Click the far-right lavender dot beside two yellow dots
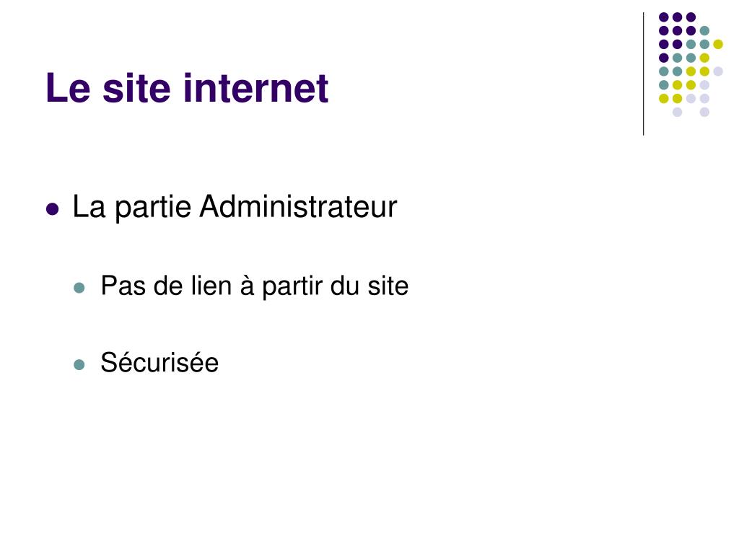This screenshot has height=554, width=739. pos(718,71)
